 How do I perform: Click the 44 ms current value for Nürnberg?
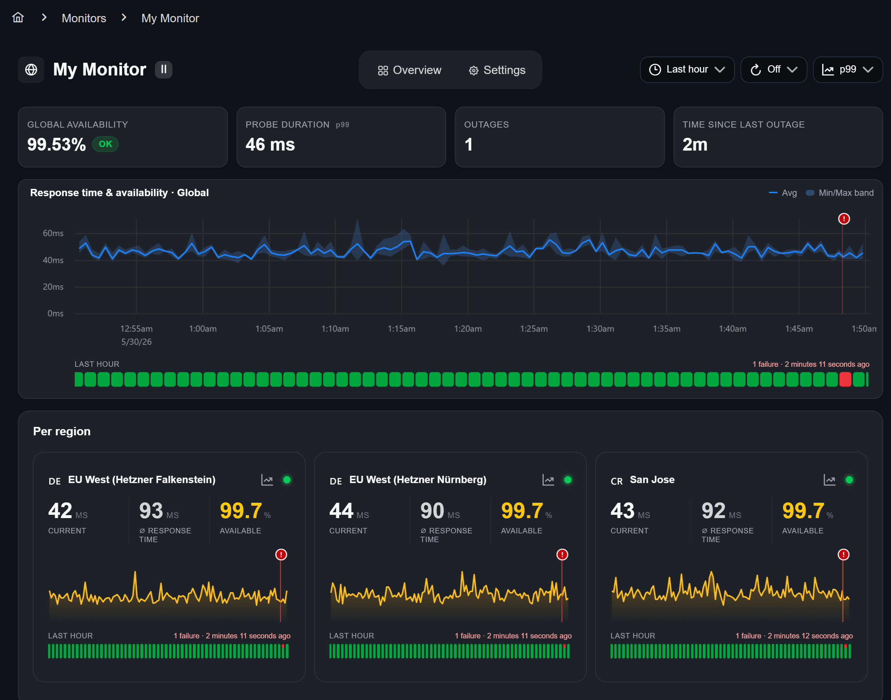[349, 511]
